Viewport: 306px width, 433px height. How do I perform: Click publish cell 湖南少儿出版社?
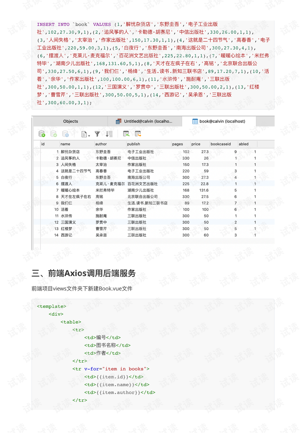pos(141,190)
